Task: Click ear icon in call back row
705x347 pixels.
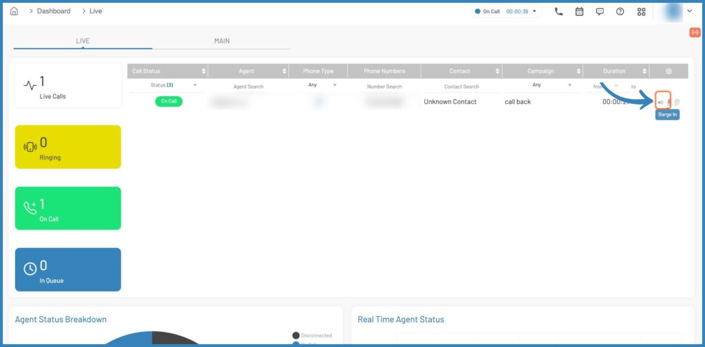Action: point(677,102)
